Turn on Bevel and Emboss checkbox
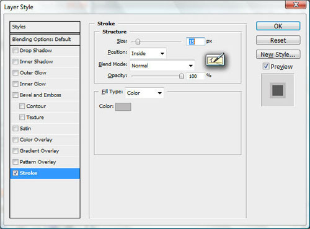Image resolution: width=310 pixels, height=229 pixels. click(15, 95)
